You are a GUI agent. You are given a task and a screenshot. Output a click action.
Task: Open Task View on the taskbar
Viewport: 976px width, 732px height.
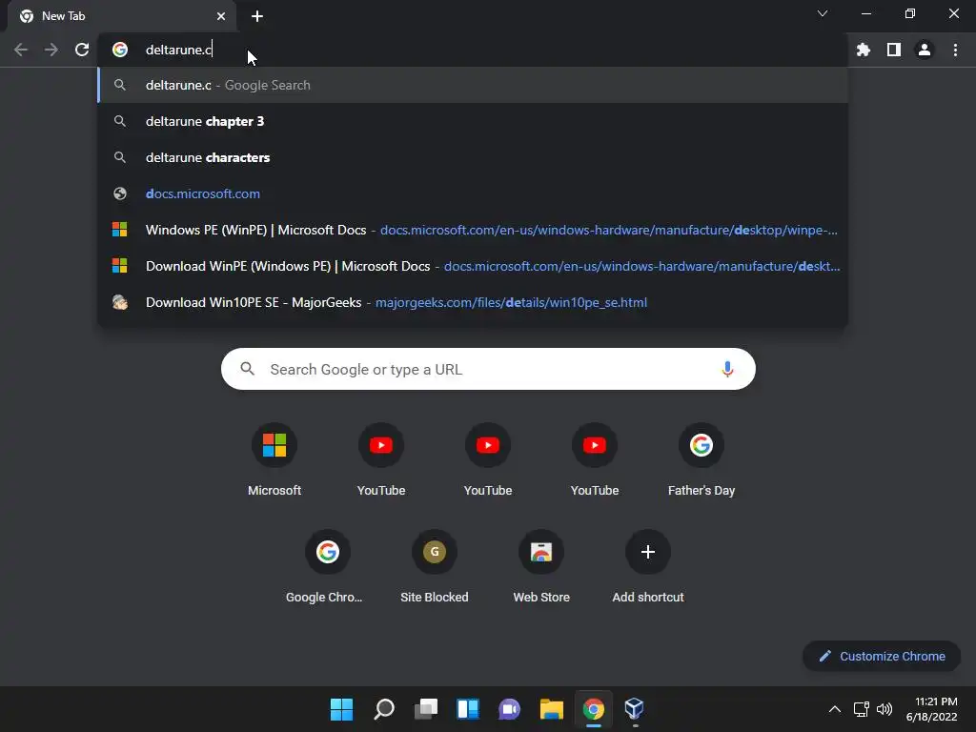point(426,709)
